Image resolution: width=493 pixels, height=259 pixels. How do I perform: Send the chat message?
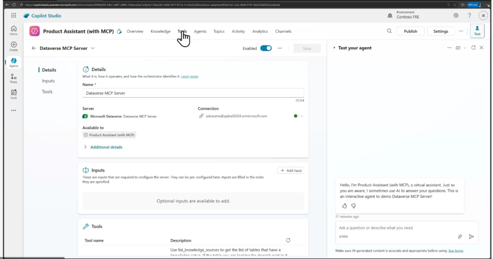(471, 237)
